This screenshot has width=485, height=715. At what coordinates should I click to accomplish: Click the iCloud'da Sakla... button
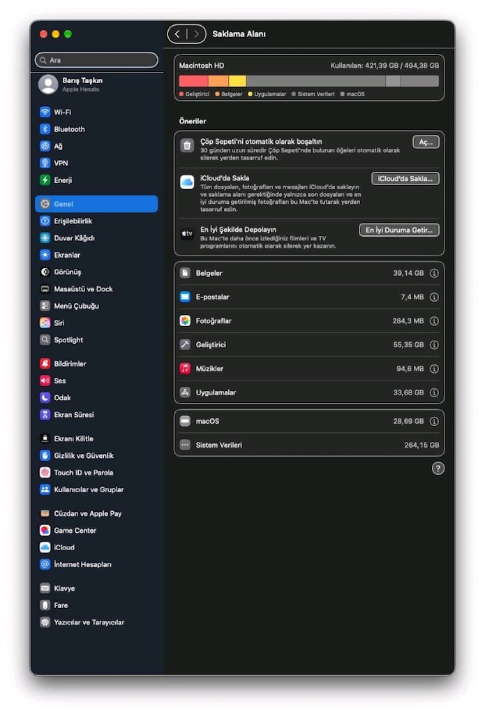coord(405,178)
